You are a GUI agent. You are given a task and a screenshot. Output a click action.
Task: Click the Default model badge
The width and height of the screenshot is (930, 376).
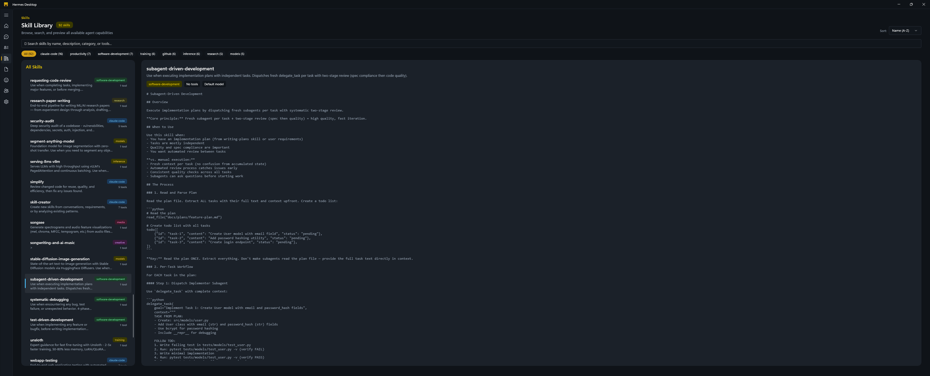pyautogui.click(x=214, y=84)
